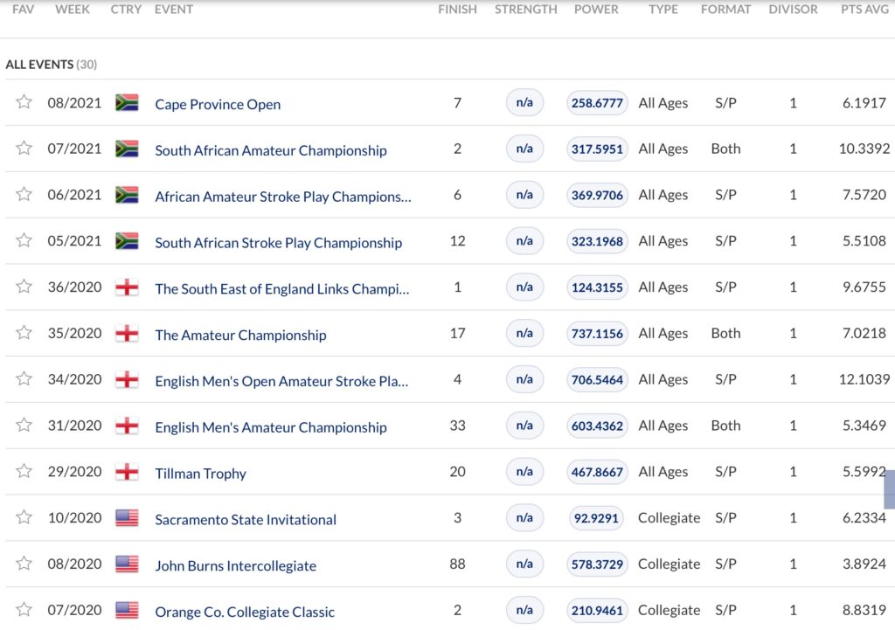The width and height of the screenshot is (895, 630).
Task: Click star icon for Orange Co. Collegiate Classic
Action: click(x=24, y=610)
